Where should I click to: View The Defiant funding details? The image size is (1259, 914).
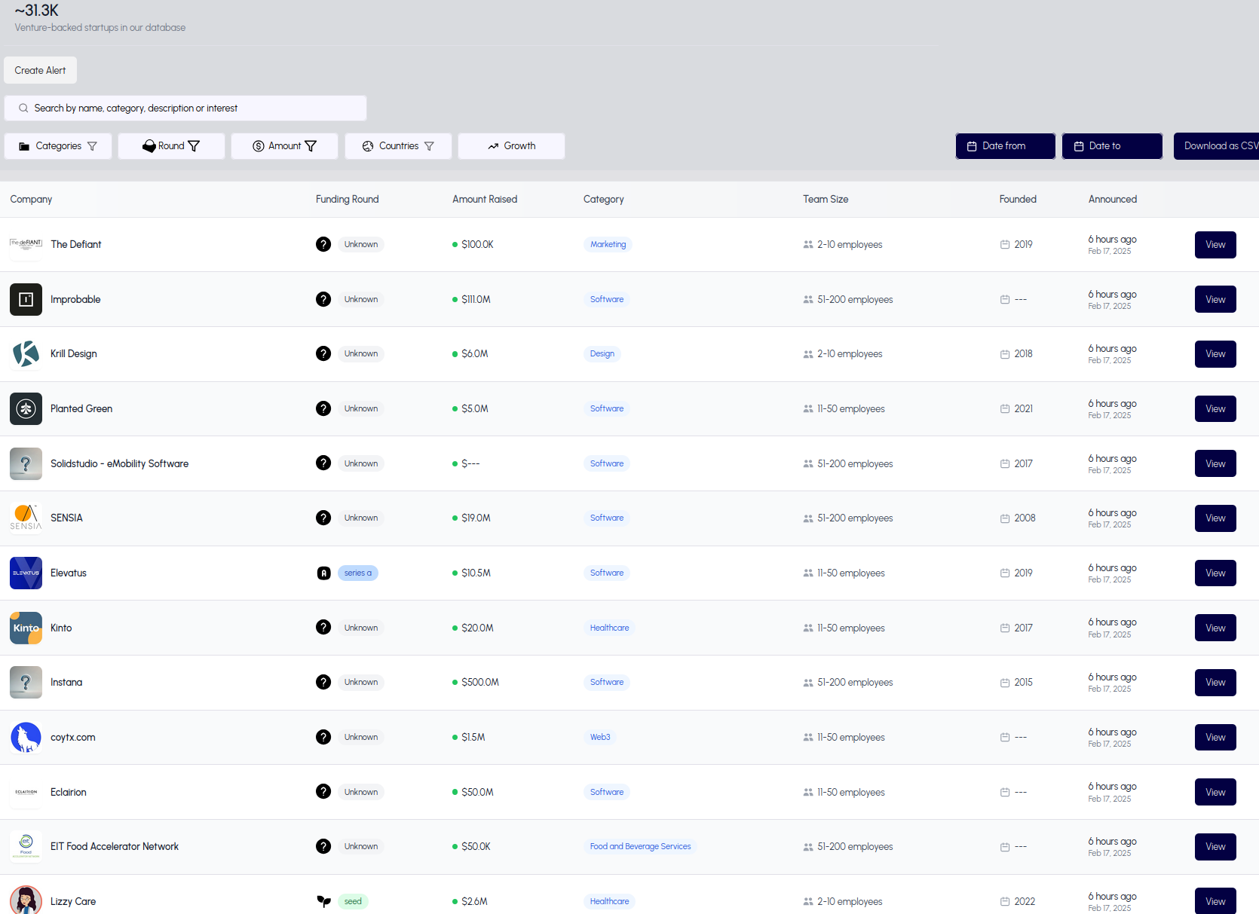[x=1215, y=245]
